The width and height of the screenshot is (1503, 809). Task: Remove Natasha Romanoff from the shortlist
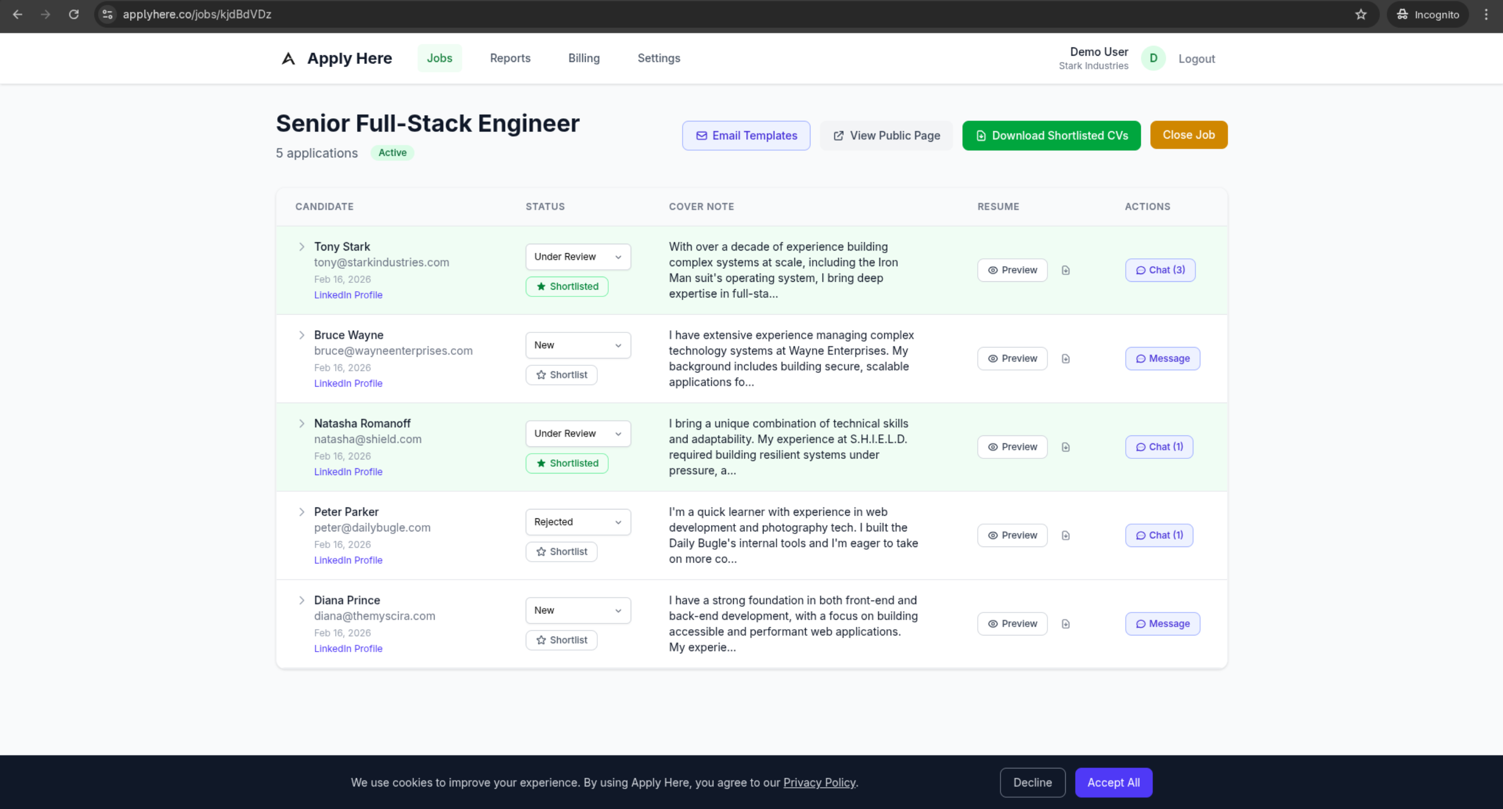(566, 463)
